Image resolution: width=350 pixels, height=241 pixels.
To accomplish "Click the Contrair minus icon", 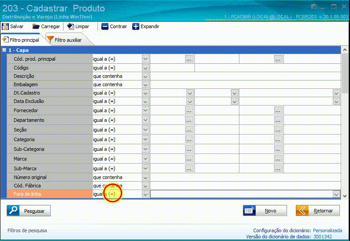I will 104,26.
